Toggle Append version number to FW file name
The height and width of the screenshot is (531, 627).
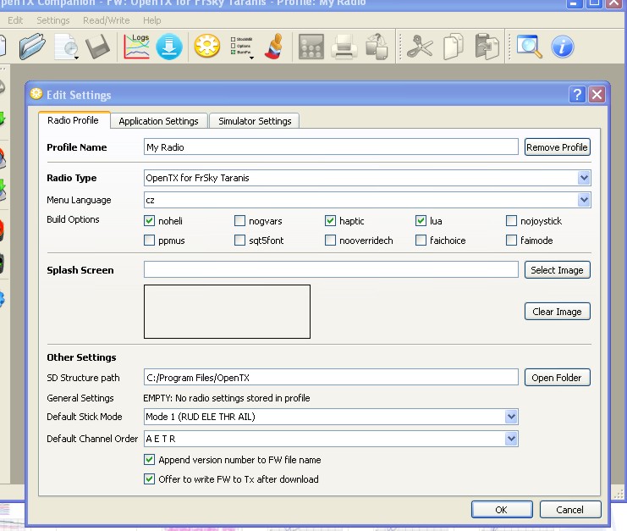click(x=150, y=460)
